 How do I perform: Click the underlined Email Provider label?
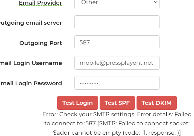point(40,3)
